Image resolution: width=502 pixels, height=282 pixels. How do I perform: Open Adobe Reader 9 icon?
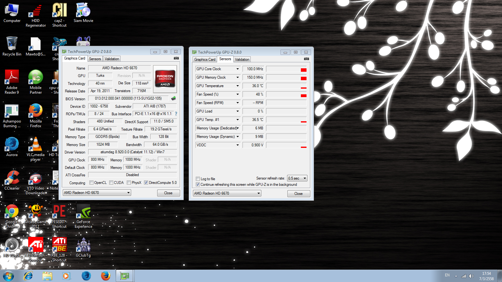[12, 82]
